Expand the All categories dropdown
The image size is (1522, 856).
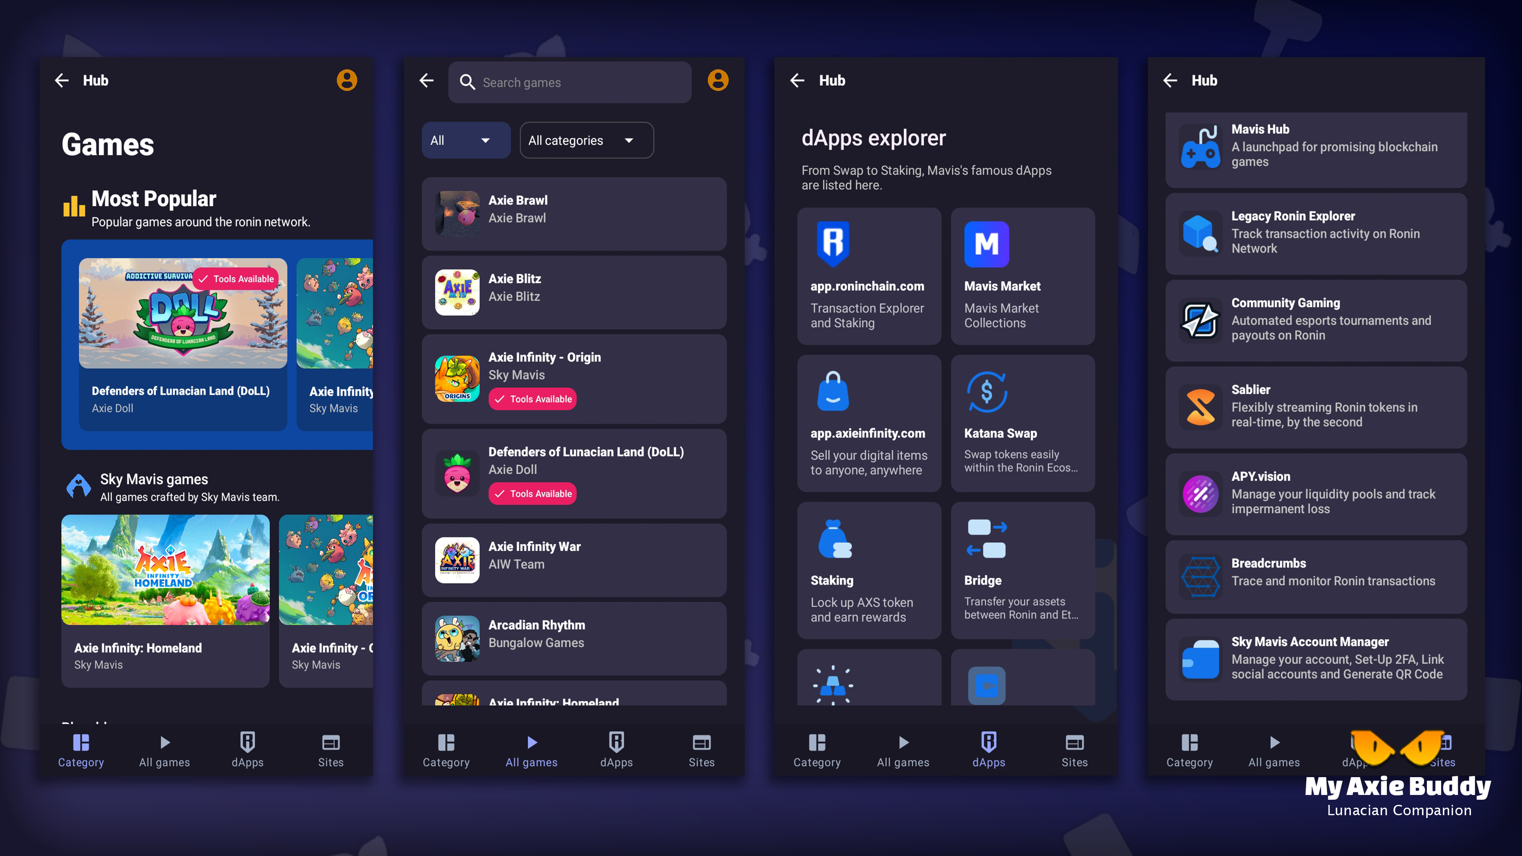pyautogui.click(x=587, y=140)
